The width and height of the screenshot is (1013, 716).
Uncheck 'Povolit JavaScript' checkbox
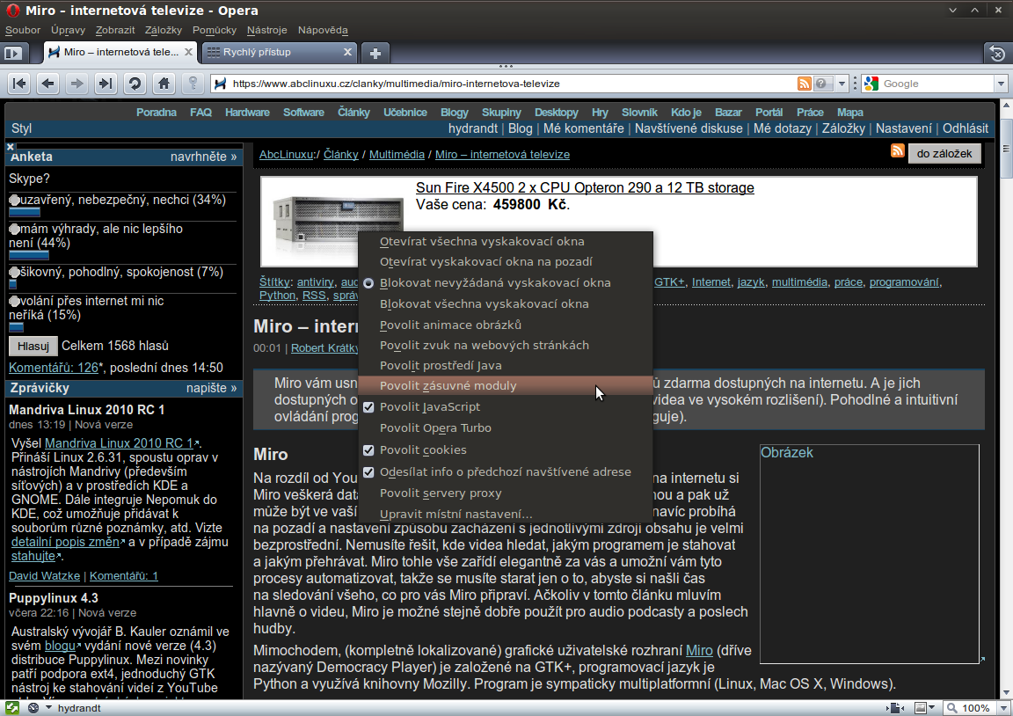pyautogui.click(x=368, y=407)
